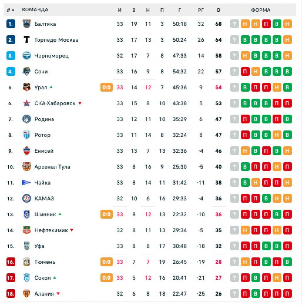The width and height of the screenshot is (302, 305).
Task: Click the ФОРМА column header
Action: pyautogui.click(x=261, y=10)
